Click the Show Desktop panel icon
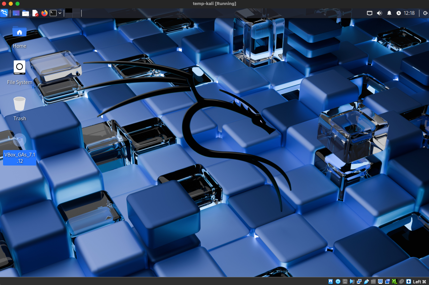 16,13
